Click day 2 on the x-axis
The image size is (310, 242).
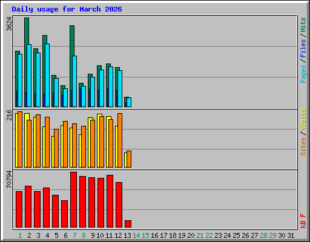pos(29,235)
